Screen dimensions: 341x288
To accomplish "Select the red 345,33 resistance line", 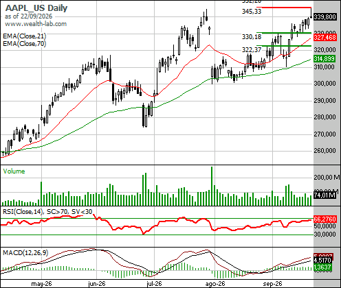I will click(284, 8).
